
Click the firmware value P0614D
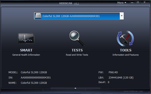pyautogui.click(x=113, y=72)
